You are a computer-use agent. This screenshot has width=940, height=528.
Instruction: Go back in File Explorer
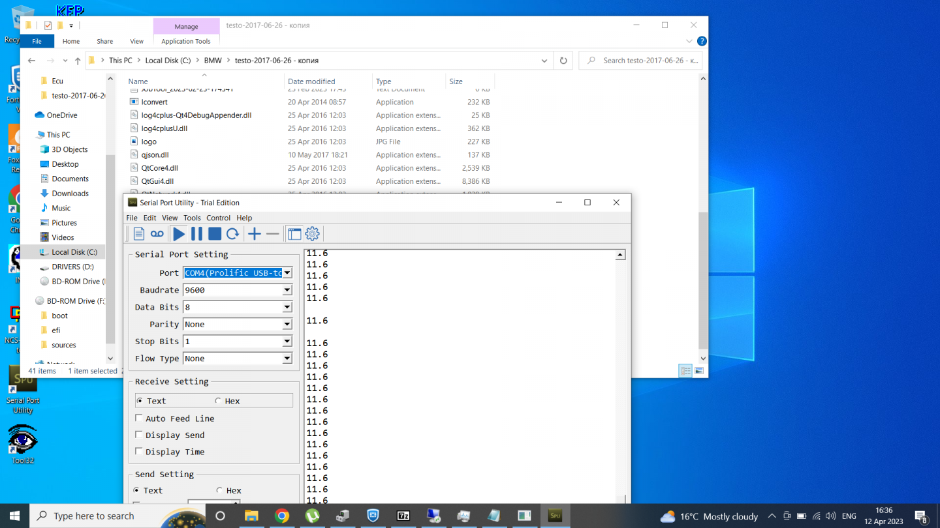[x=31, y=61]
